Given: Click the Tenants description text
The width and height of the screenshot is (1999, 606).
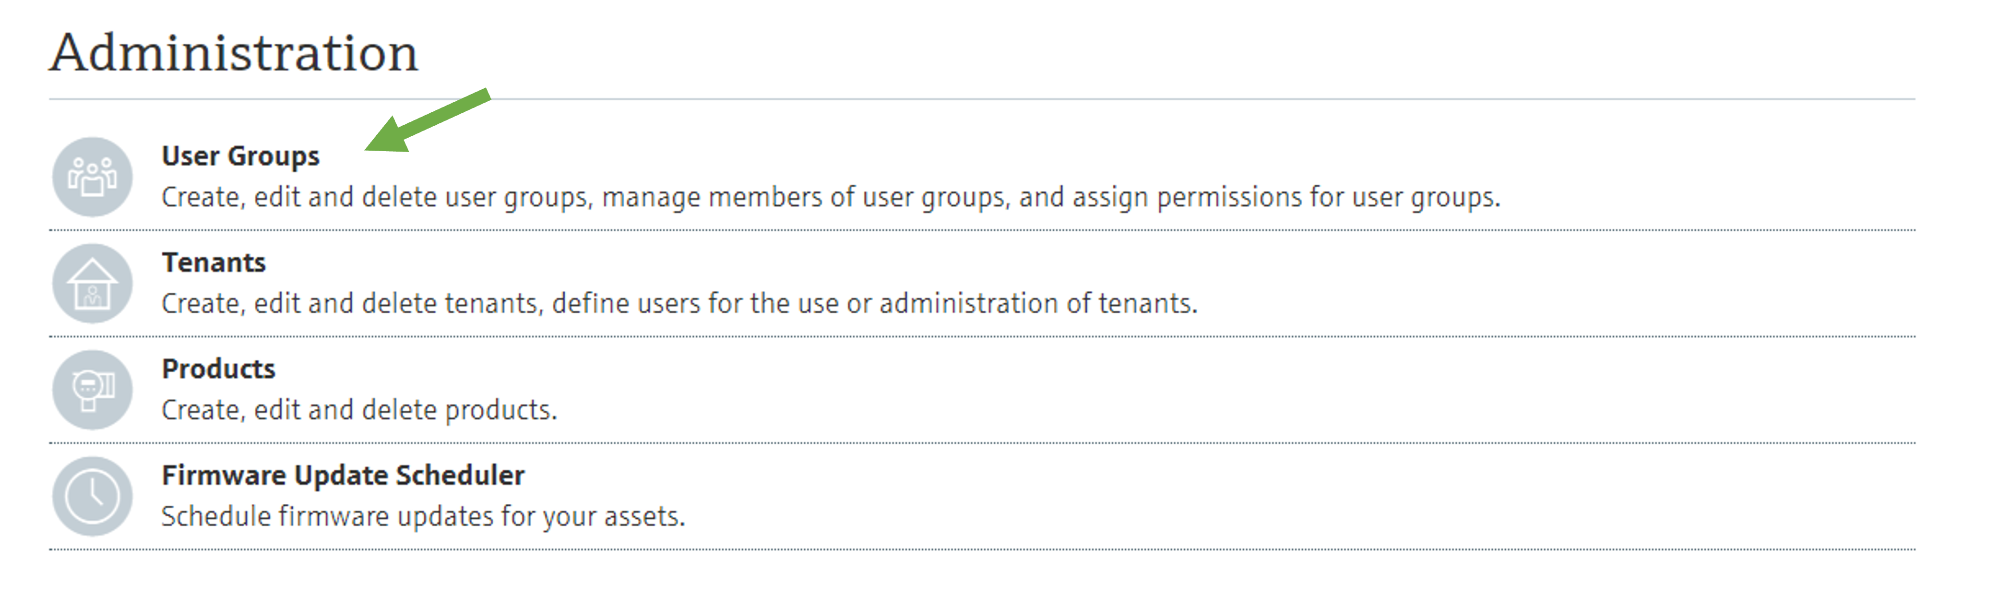Looking at the screenshot, I should point(680,303).
